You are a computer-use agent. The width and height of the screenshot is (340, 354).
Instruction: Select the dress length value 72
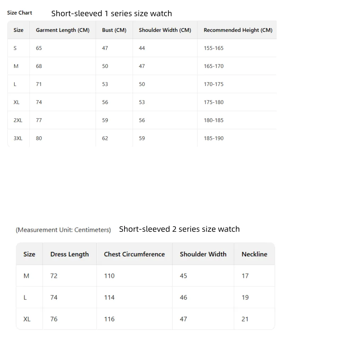tap(54, 276)
